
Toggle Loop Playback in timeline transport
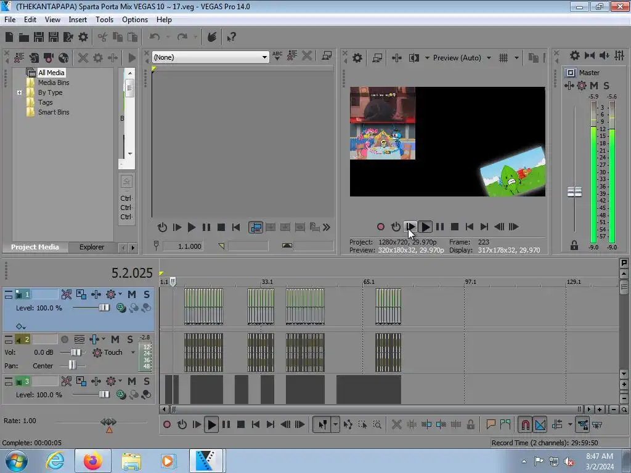182,424
